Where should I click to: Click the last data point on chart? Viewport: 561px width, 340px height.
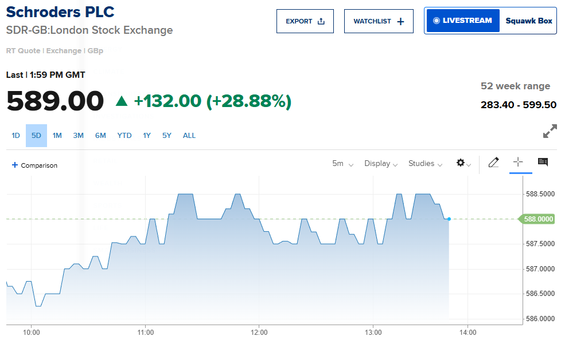[x=449, y=219]
